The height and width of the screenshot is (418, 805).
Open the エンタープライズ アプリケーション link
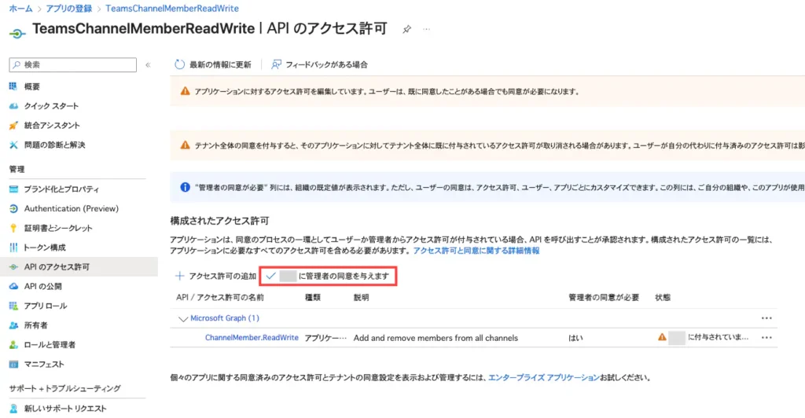[x=543, y=378]
